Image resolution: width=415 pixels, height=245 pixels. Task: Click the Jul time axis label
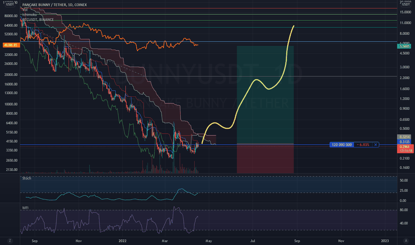tap(253, 241)
